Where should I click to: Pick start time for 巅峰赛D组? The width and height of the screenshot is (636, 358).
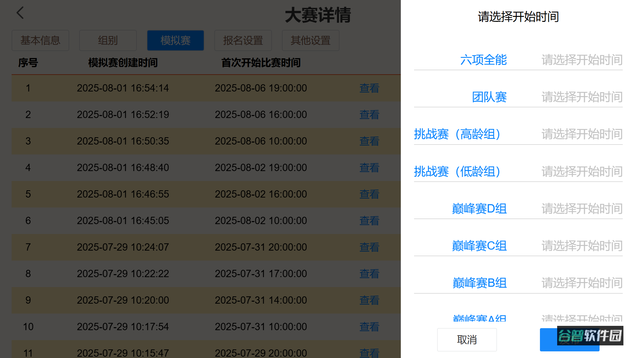pos(582,209)
